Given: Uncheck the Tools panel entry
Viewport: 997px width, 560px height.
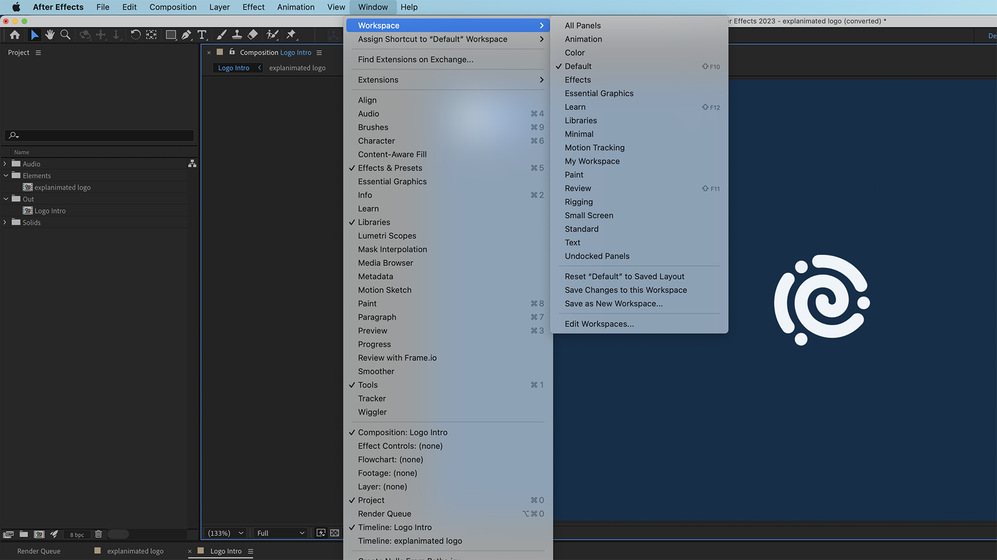Looking at the screenshot, I should coord(369,385).
